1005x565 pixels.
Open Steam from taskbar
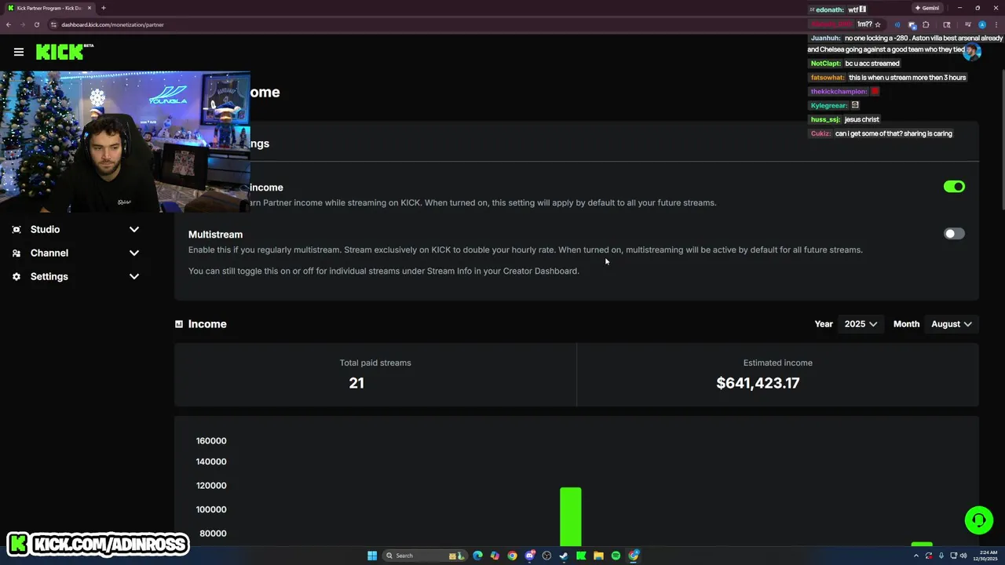pyautogui.click(x=564, y=556)
